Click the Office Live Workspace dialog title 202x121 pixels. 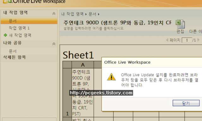(127, 62)
